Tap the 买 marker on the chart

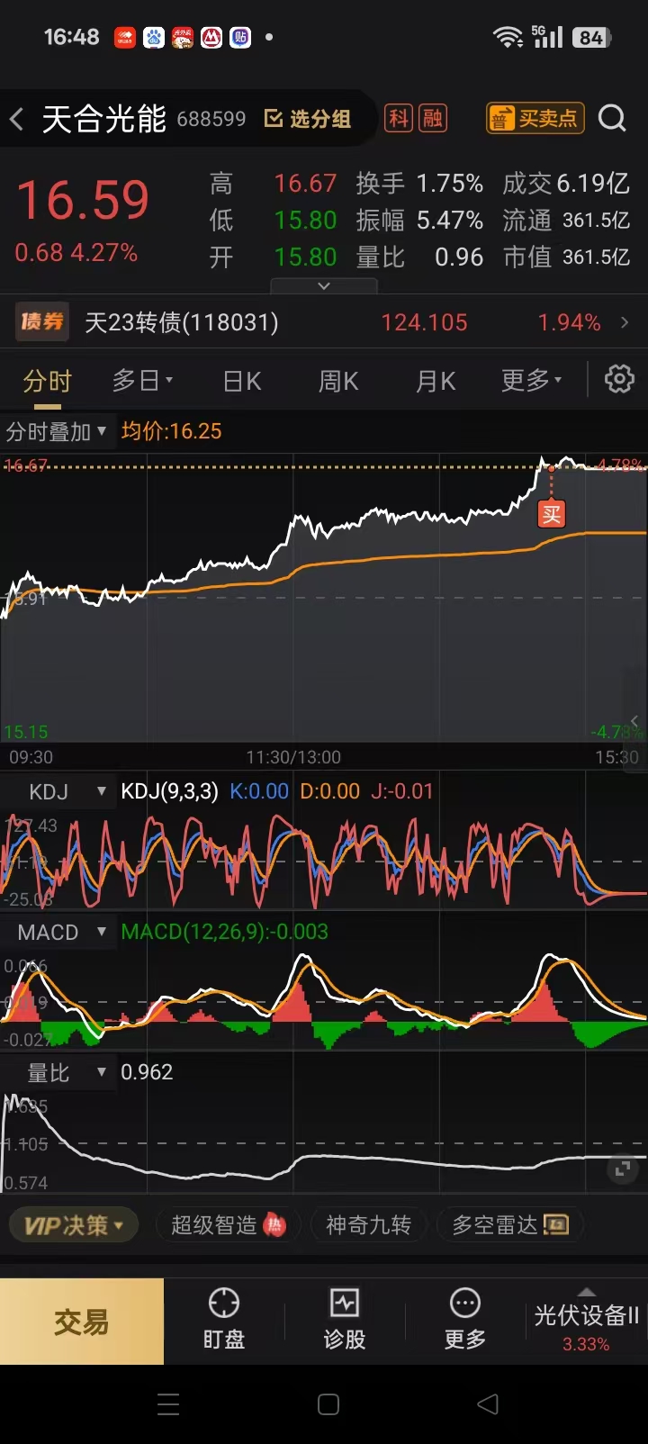tap(551, 514)
